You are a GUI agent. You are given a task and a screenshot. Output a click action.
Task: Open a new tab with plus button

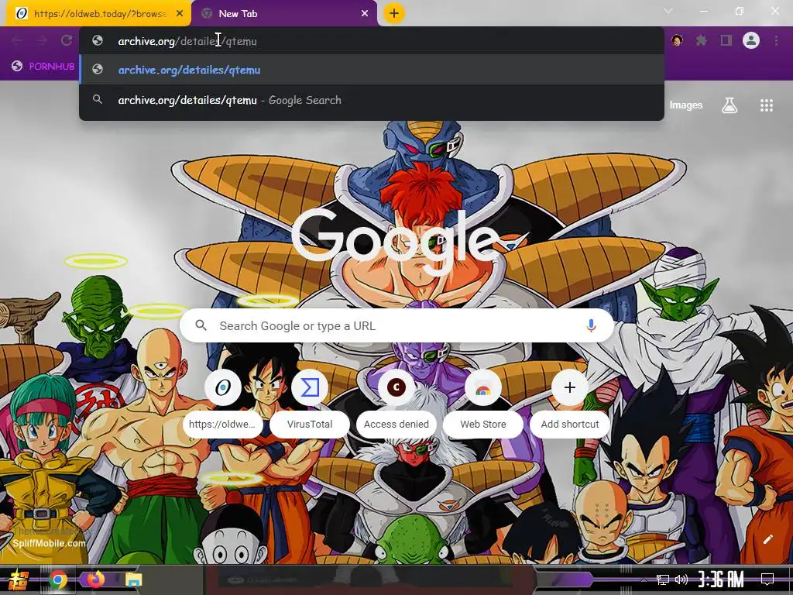pos(394,13)
